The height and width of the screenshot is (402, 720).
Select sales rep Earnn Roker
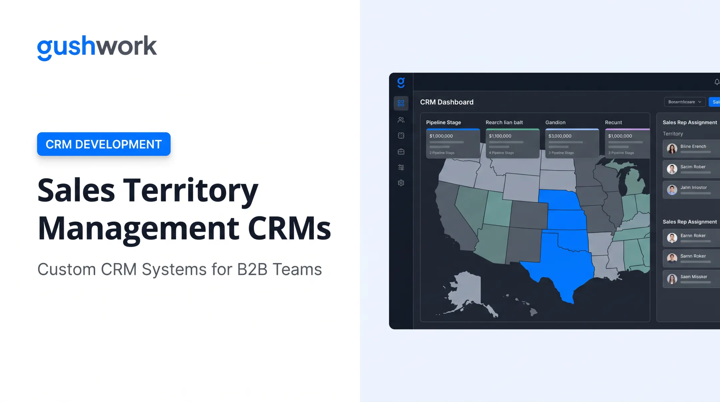click(691, 238)
